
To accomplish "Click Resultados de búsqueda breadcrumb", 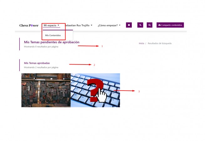I will pyautogui.click(x=159, y=43).
